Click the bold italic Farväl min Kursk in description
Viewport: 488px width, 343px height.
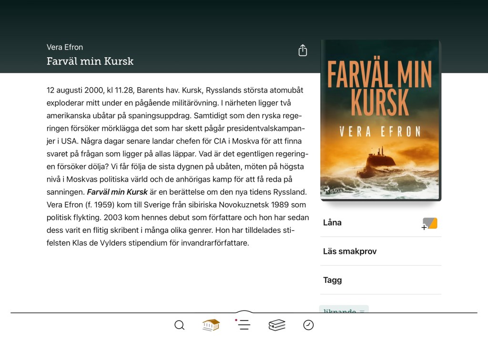click(x=117, y=192)
